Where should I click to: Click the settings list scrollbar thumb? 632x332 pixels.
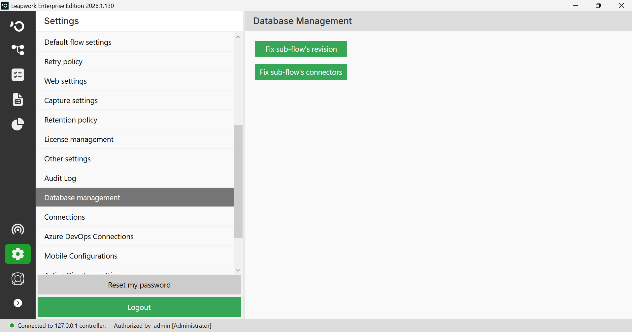tap(238, 181)
